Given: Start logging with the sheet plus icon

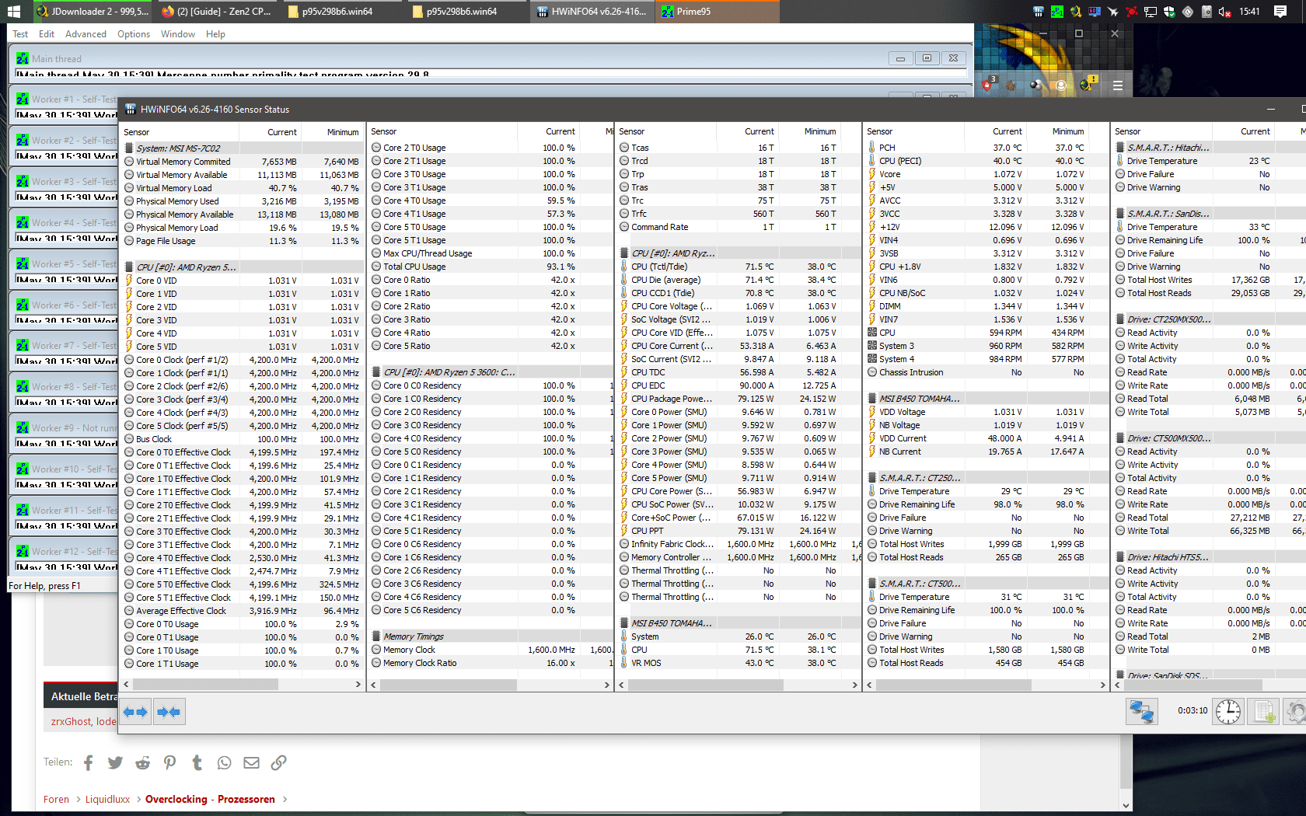Looking at the screenshot, I should click(1265, 712).
